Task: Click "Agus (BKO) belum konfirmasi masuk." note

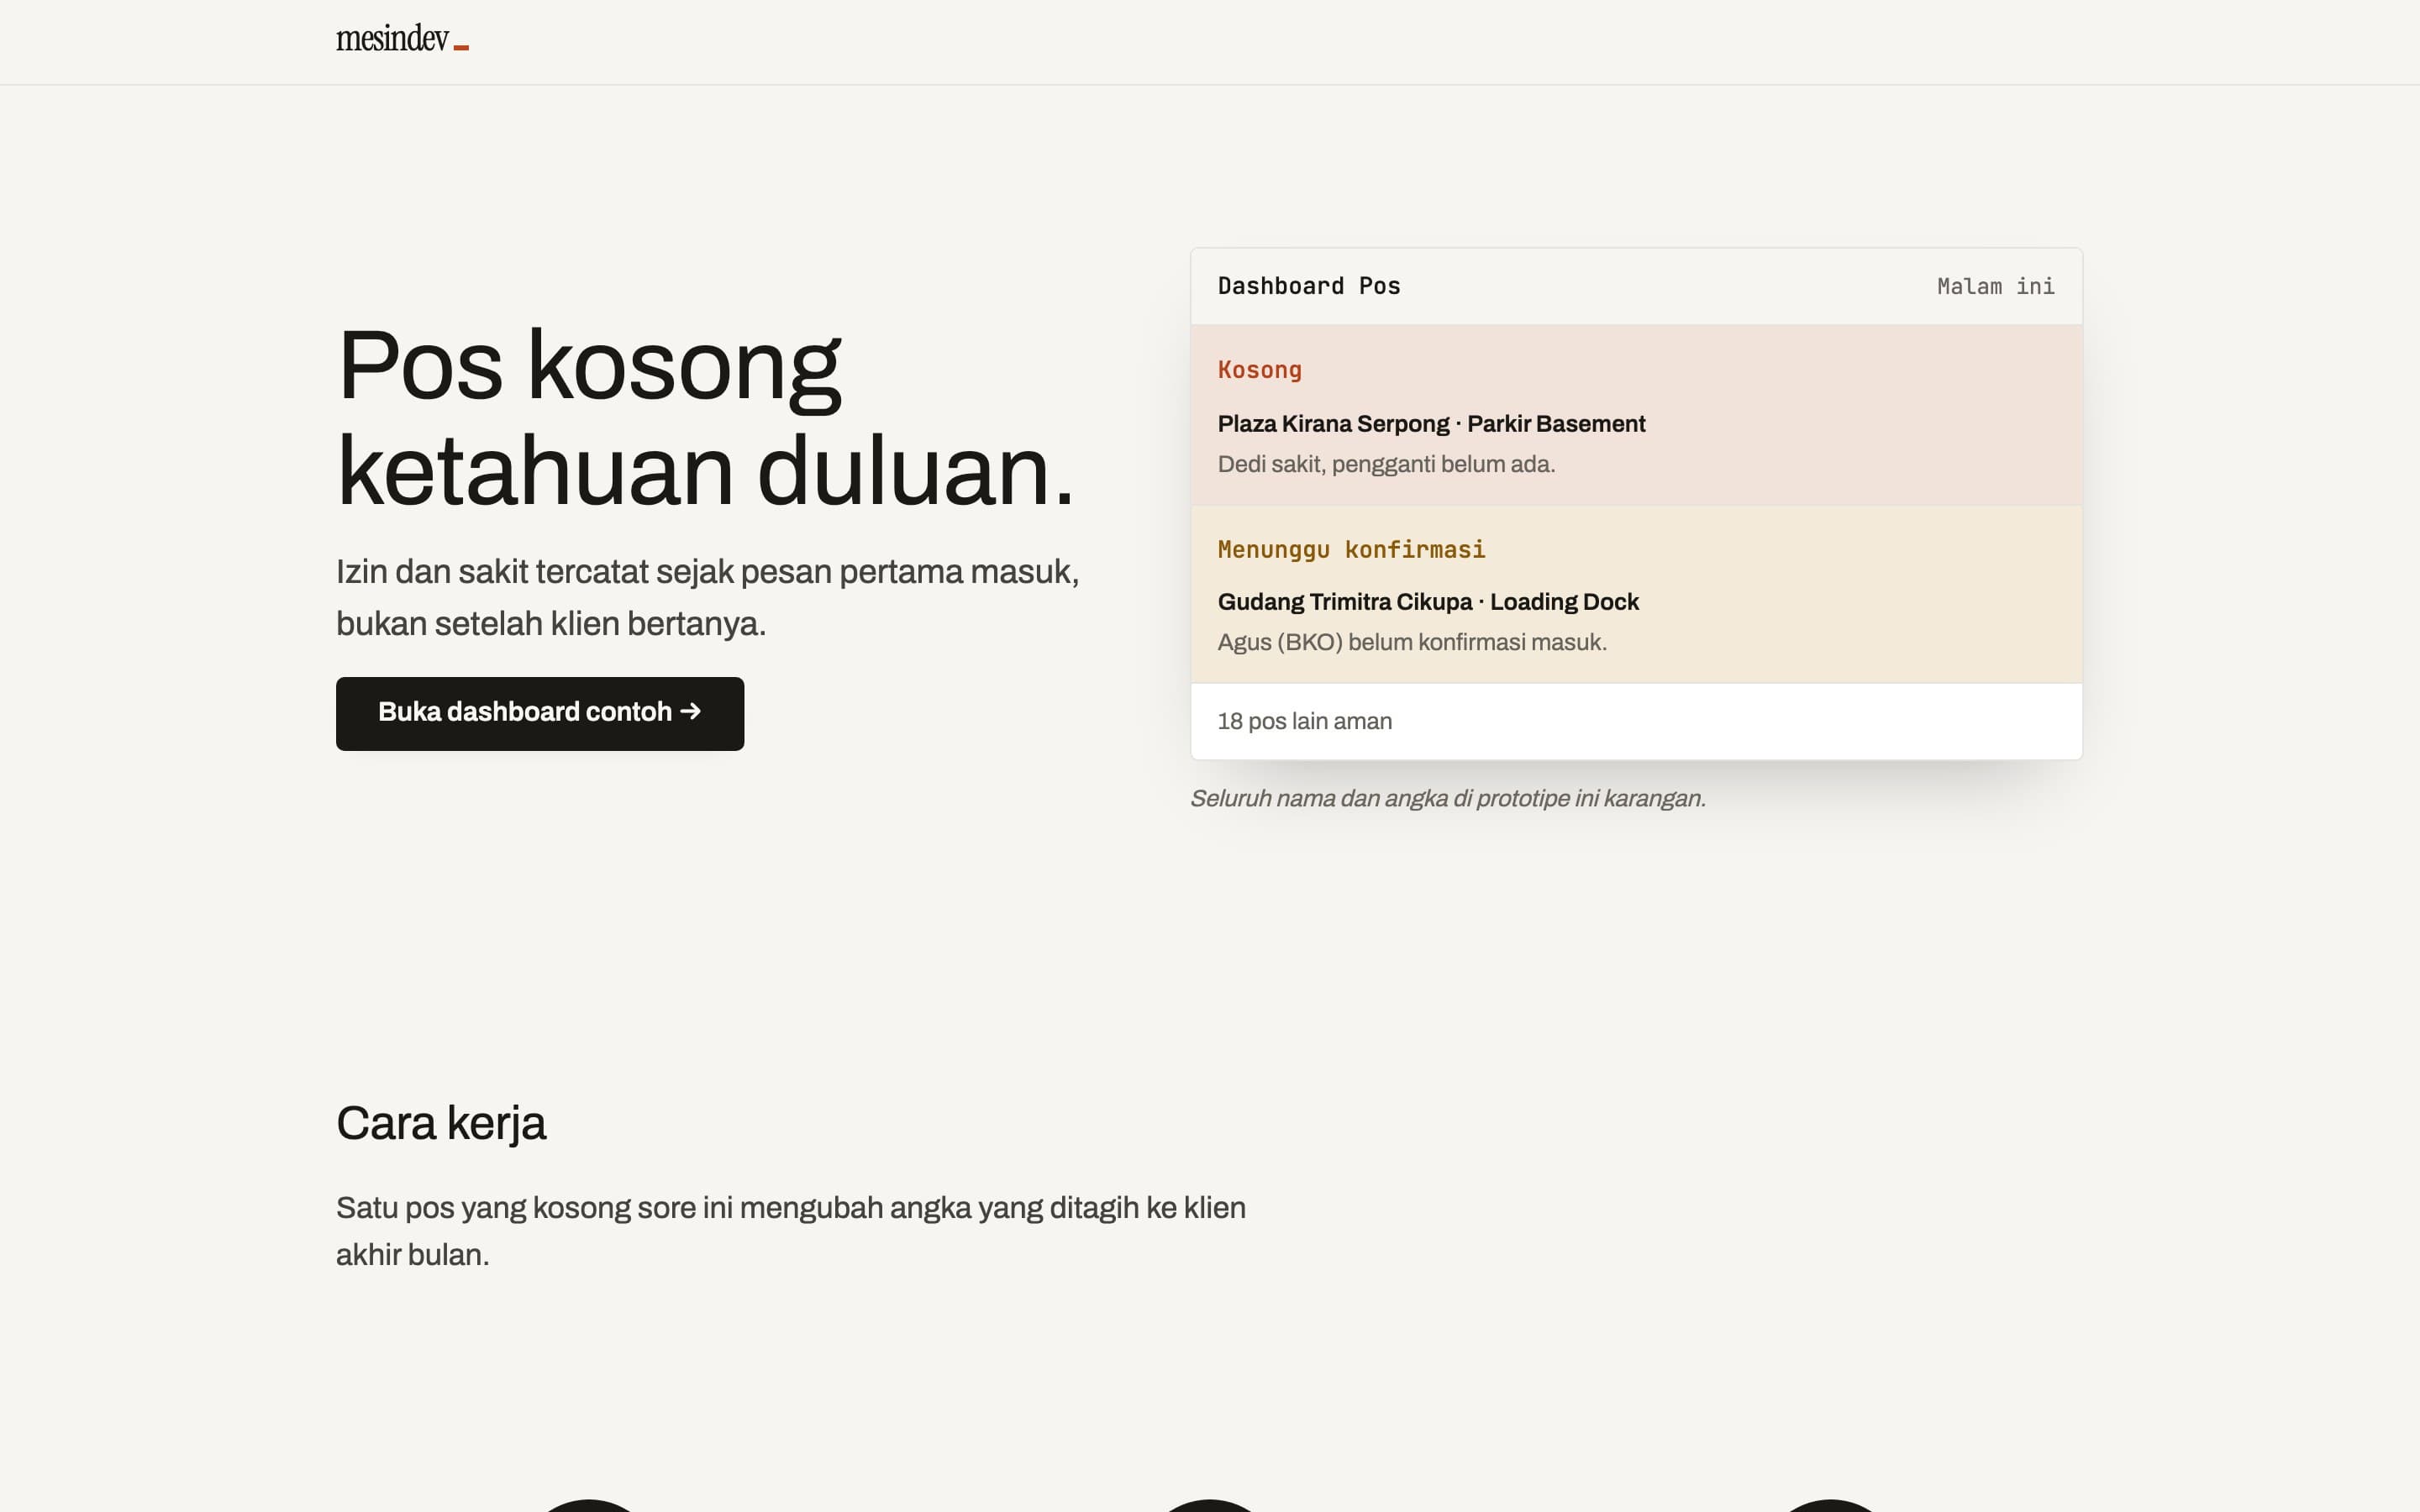Action: pyautogui.click(x=1412, y=642)
